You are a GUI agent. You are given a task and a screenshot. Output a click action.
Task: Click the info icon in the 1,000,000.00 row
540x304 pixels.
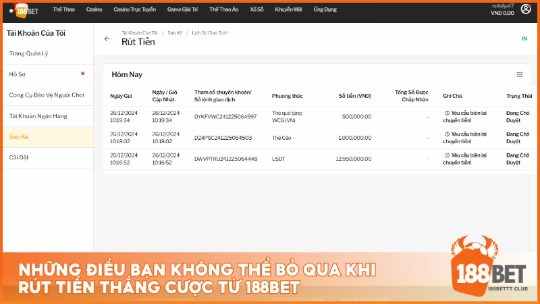(447, 134)
